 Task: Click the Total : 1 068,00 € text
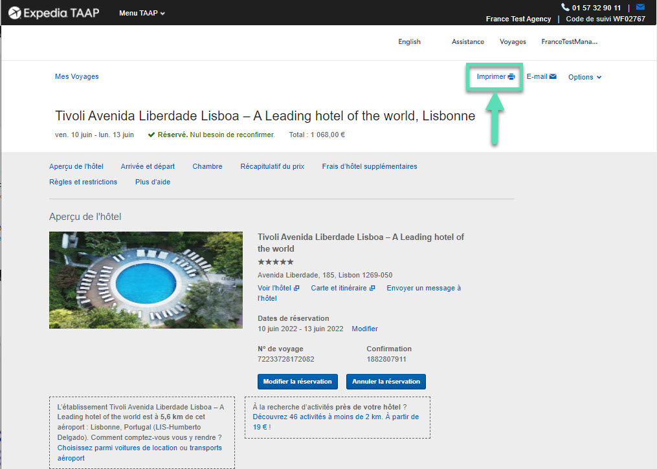[x=317, y=135]
